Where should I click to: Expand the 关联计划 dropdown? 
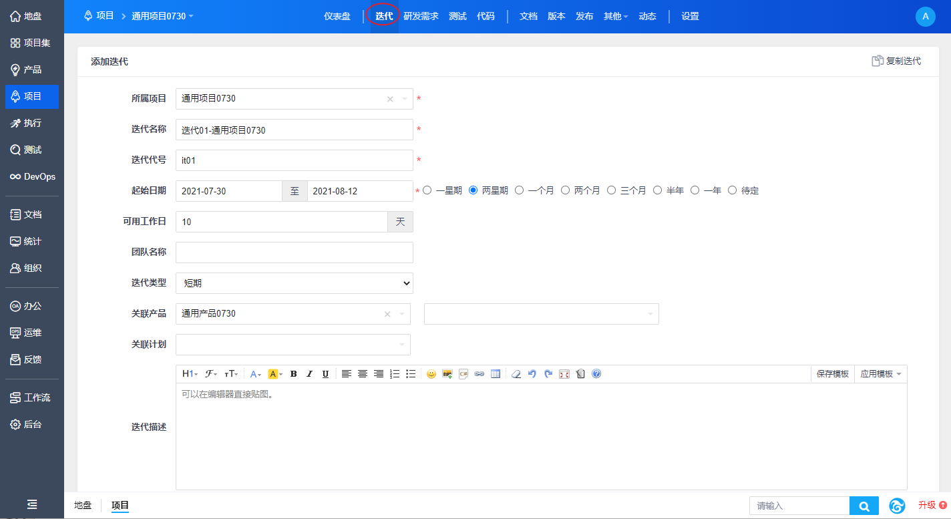(x=293, y=345)
